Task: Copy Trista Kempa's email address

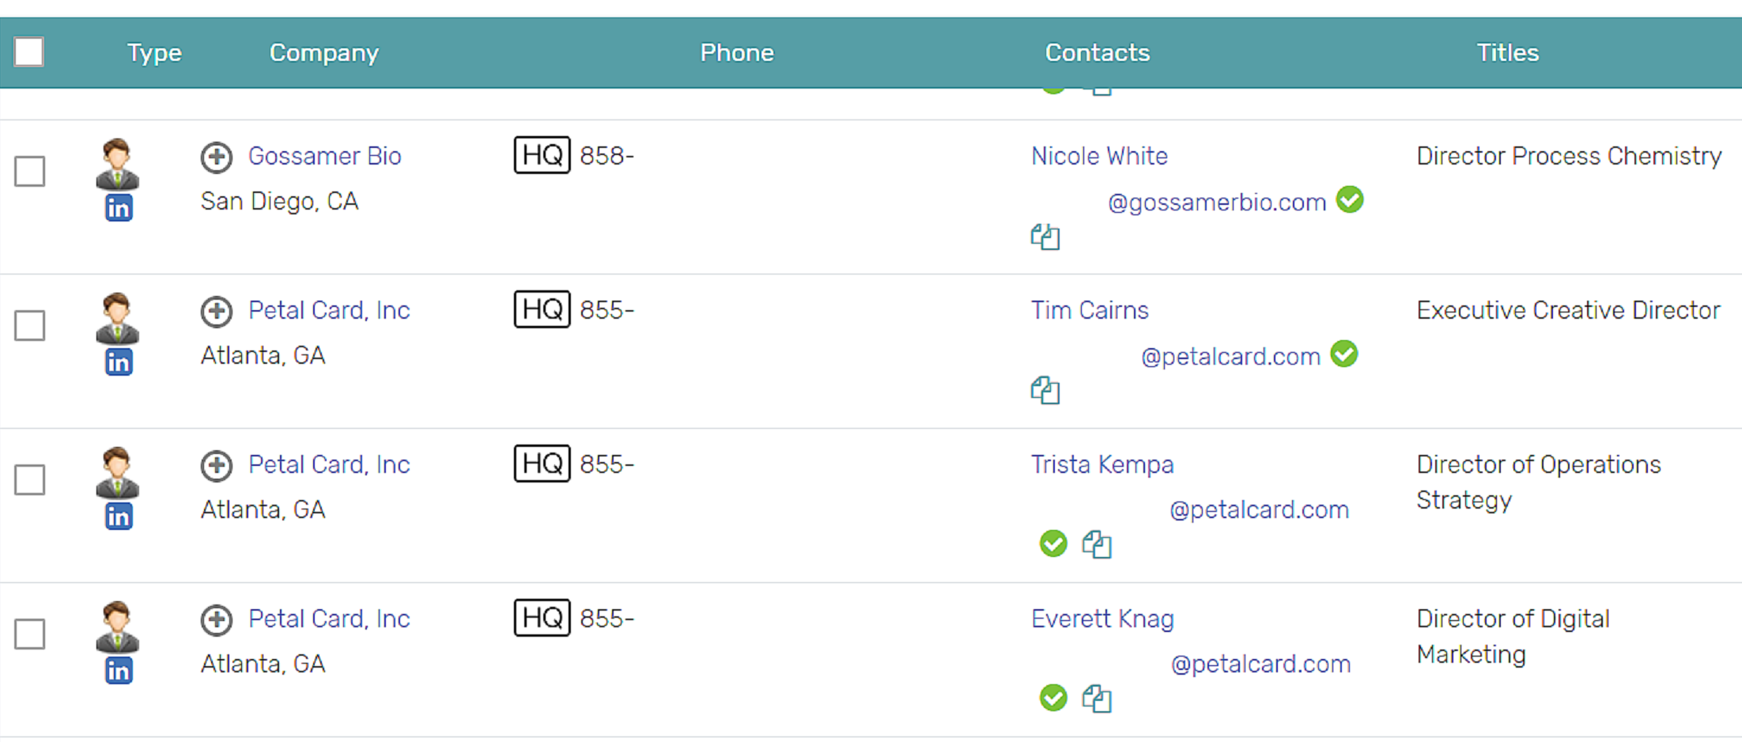Action: [1097, 544]
